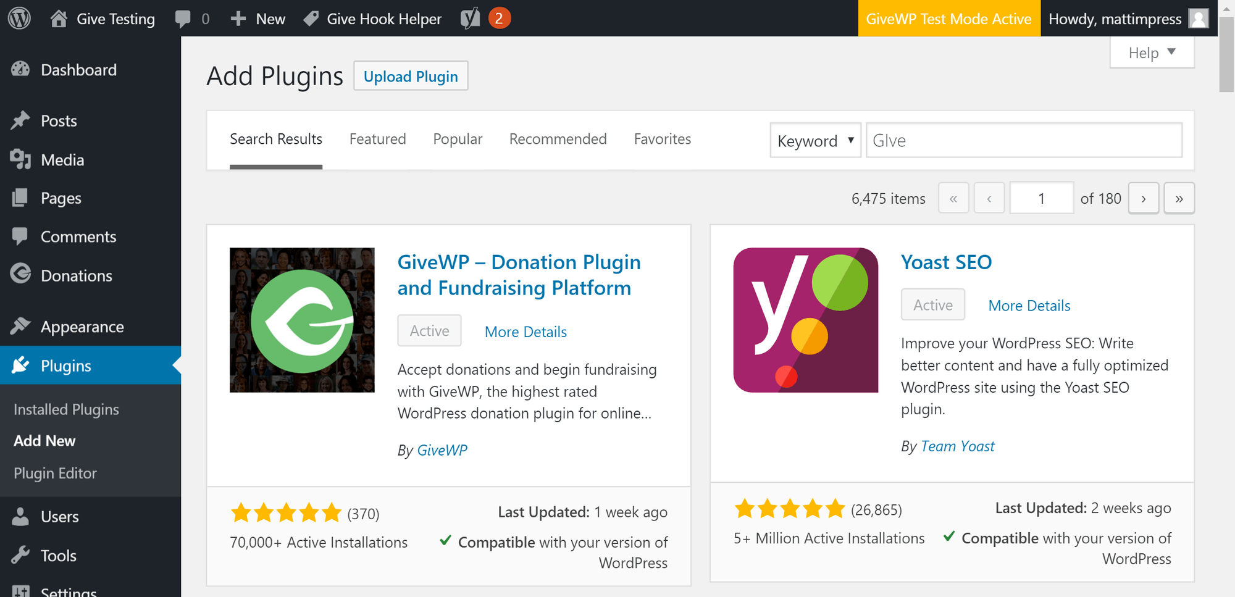Select the Search Results tab
1235x597 pixels.
click(276, 140)
